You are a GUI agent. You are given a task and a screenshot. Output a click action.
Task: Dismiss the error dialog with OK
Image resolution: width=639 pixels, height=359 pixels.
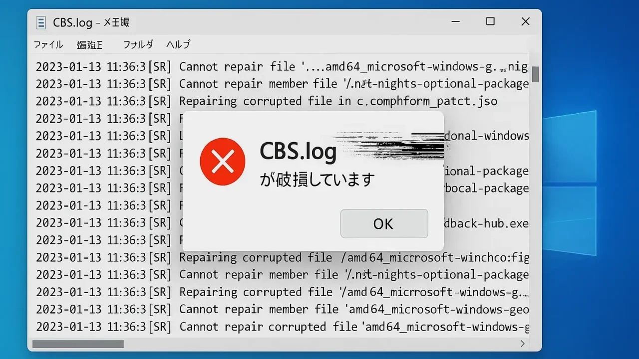[384, 224]
